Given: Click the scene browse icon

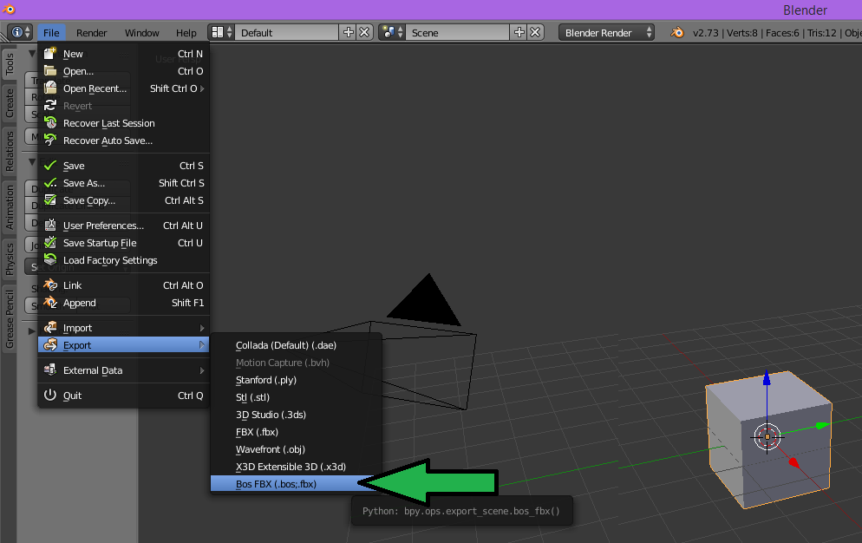Looking at the screenshot, I should [x=393, y=32].
